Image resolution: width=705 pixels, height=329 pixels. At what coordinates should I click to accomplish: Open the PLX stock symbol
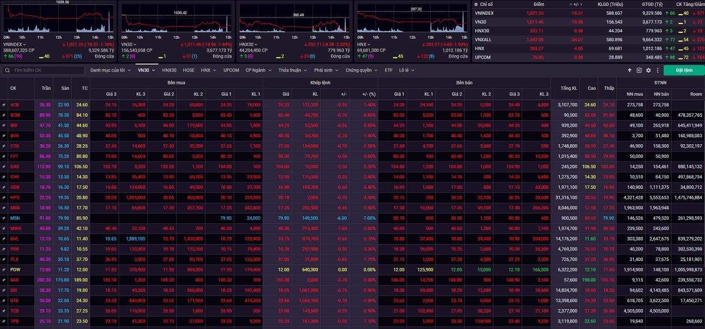pyautogui.click(x=14, y=259)
